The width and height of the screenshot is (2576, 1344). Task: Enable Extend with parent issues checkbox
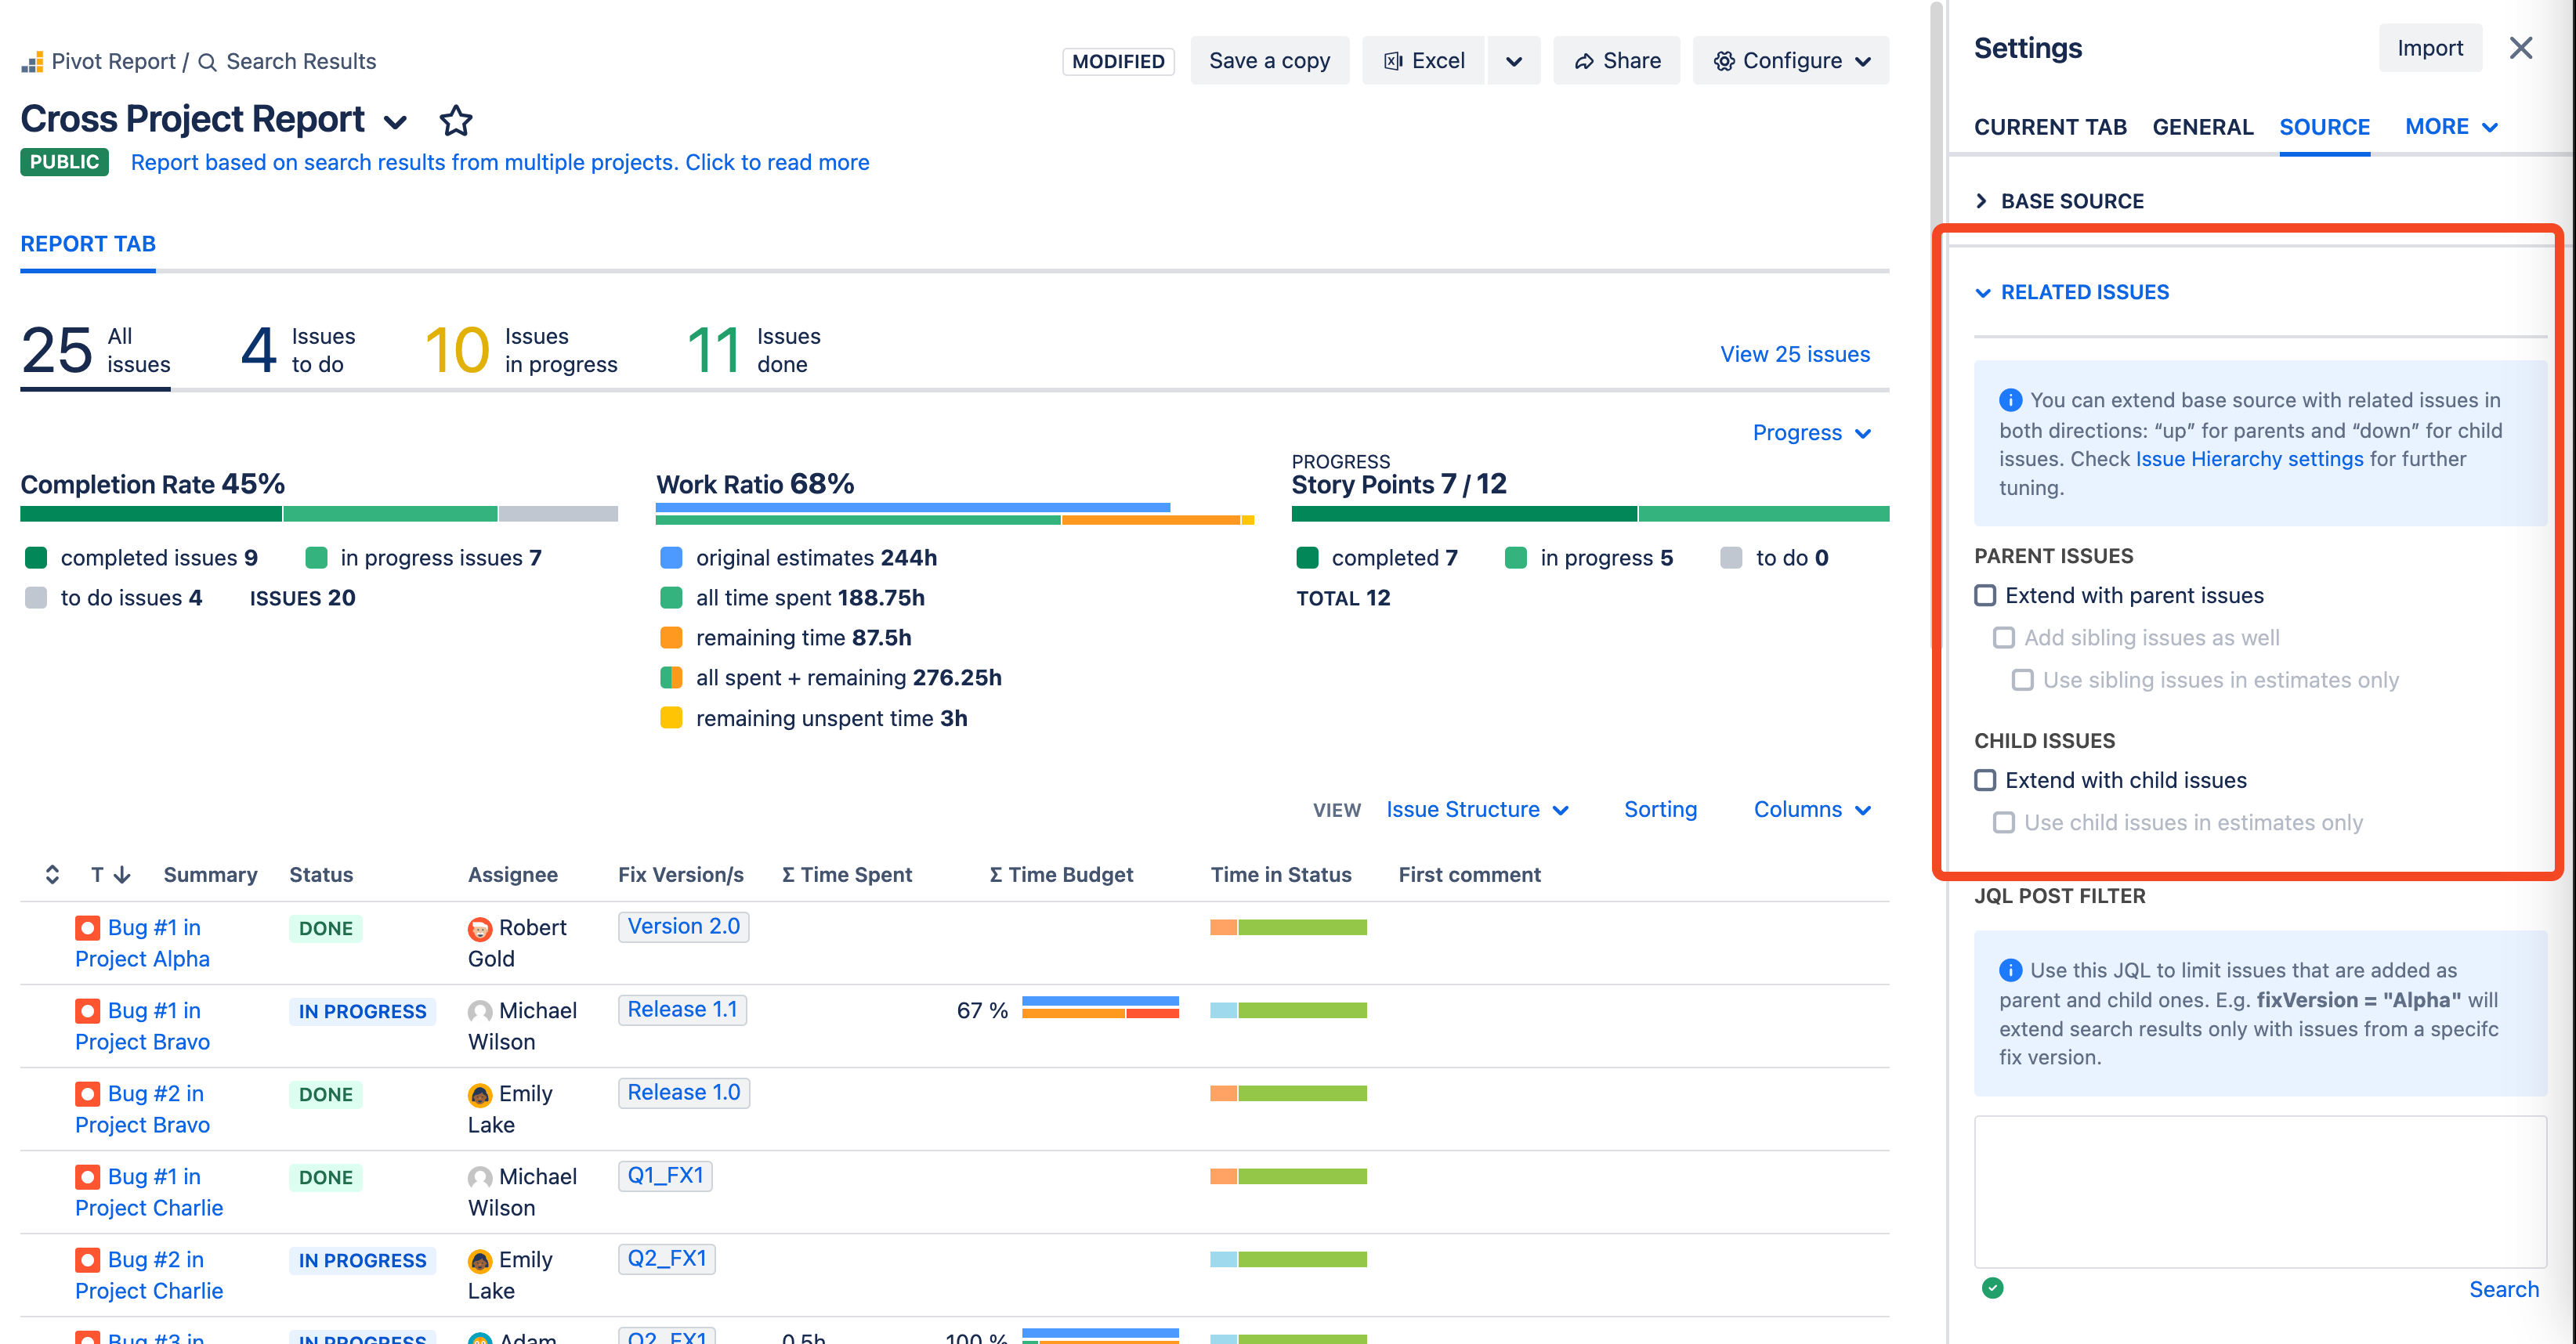tap(1985, 595)
